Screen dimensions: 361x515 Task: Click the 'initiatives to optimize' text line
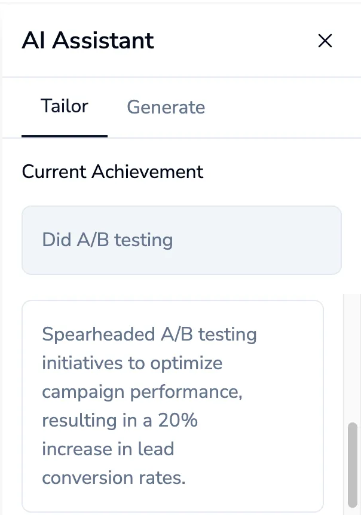click(x=132, y=363)
